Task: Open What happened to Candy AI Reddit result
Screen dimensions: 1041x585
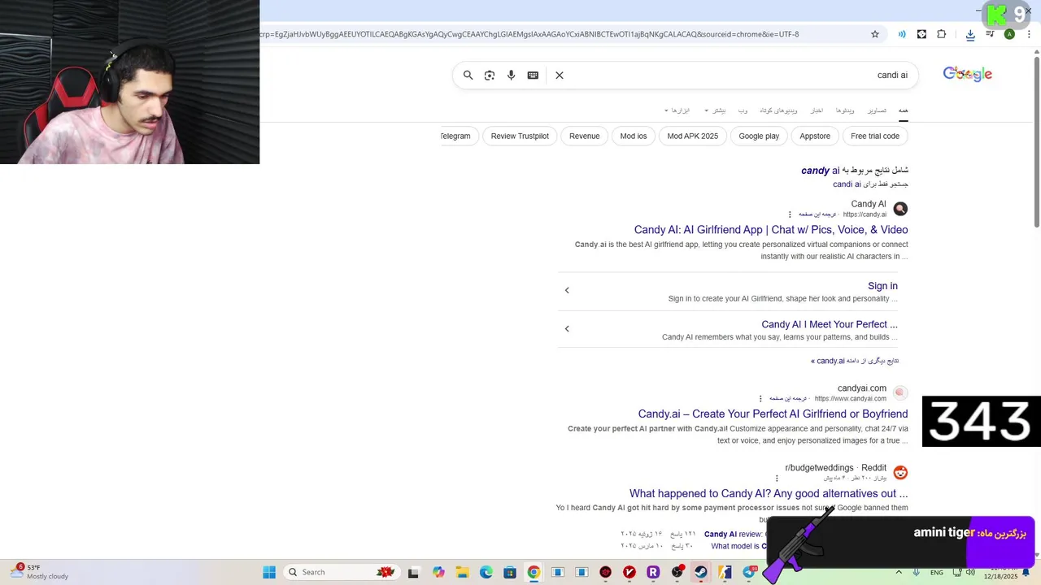Action: point(769,493)
